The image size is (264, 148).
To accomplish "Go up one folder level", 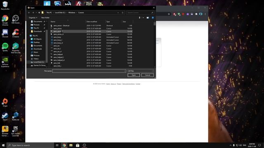I will (x=39, y=13).
